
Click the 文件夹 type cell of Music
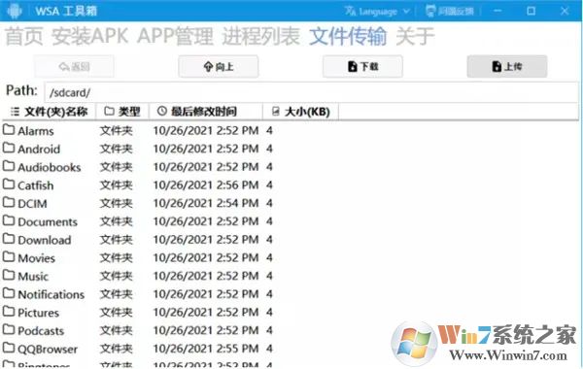(x=116, y=276)
